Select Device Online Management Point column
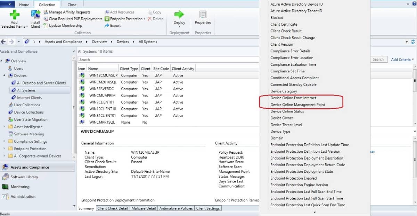417x216 pixels. pos(298,105)
